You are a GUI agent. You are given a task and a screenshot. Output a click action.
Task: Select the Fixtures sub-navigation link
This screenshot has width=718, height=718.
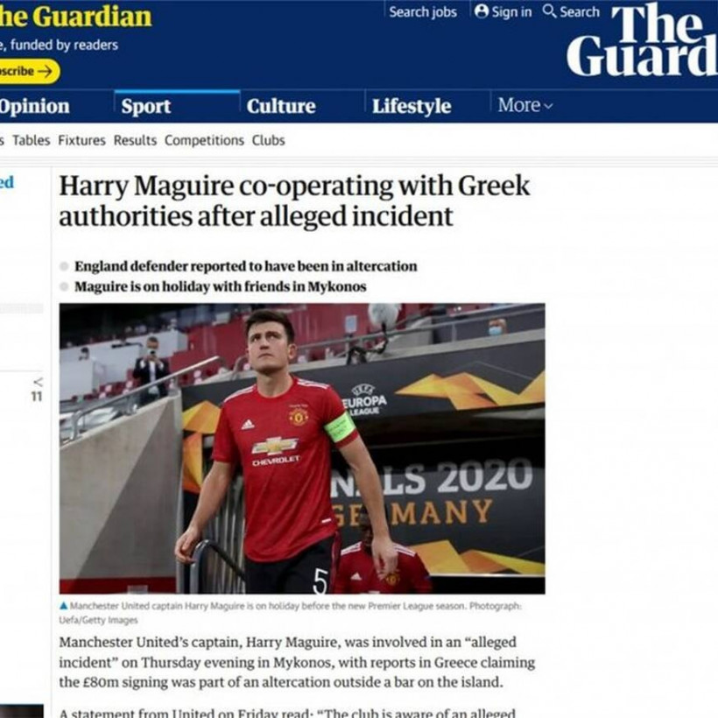pyautogui.click(x=81, y=140)
